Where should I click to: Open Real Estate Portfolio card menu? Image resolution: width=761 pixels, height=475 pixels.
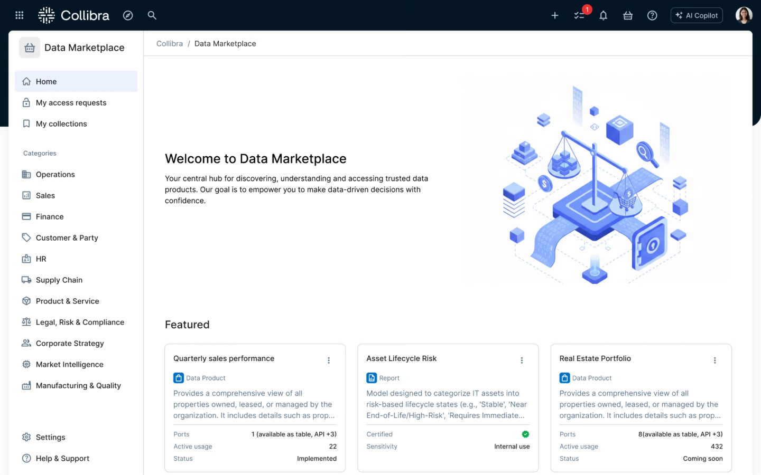point(714,360)
